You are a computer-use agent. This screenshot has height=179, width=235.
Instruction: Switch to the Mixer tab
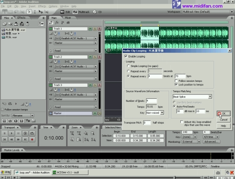coord(68,17)
